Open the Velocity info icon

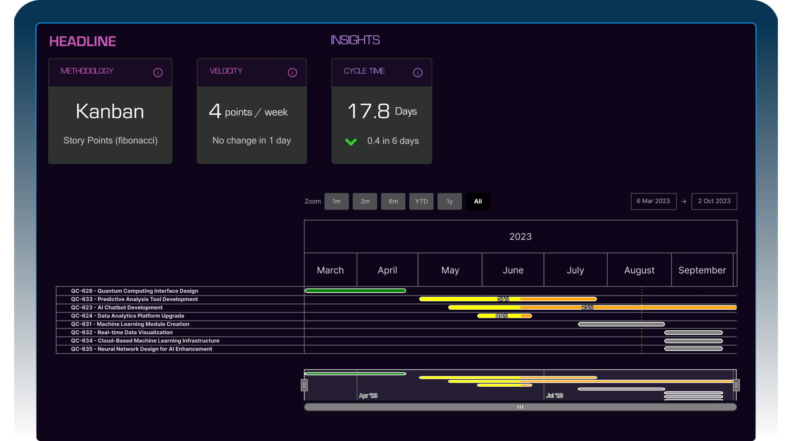click(292, 73)
